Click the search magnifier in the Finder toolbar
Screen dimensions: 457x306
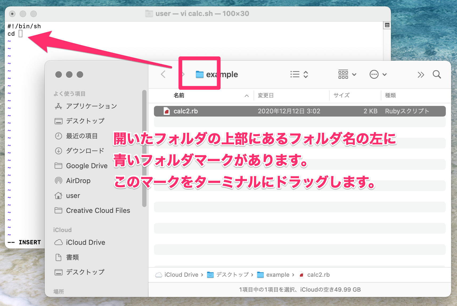436,75
